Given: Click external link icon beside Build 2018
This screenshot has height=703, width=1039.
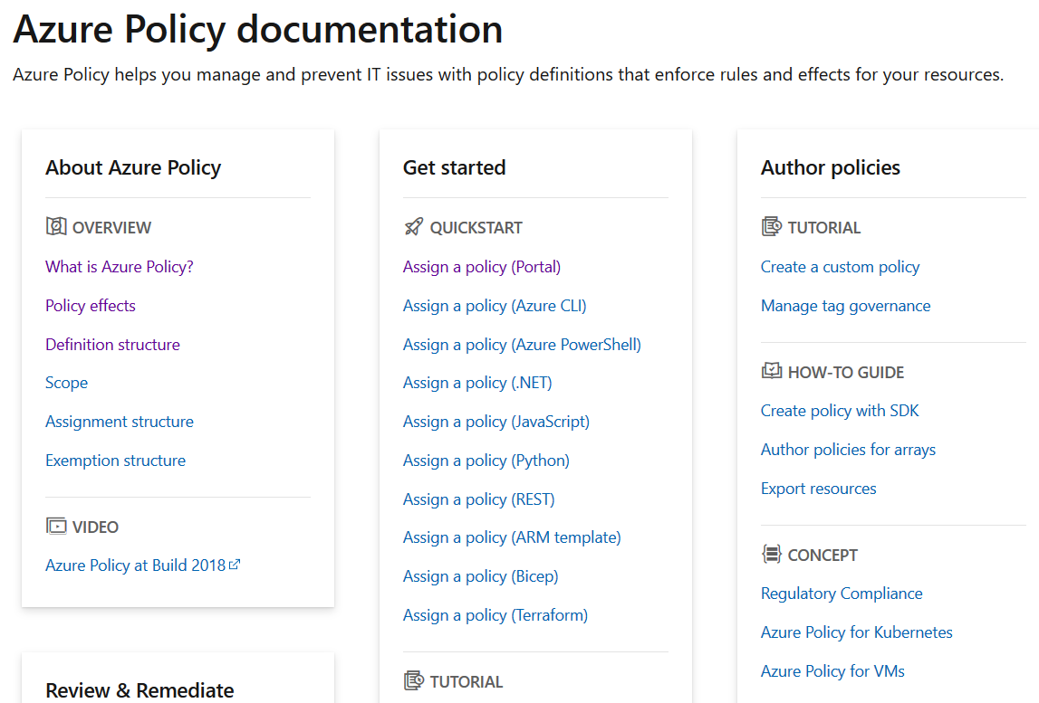Looking at the screenshot, I should click(x=235, y=565).
